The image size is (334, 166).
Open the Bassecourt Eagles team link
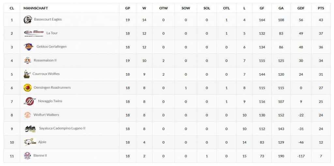click(48, 19)
